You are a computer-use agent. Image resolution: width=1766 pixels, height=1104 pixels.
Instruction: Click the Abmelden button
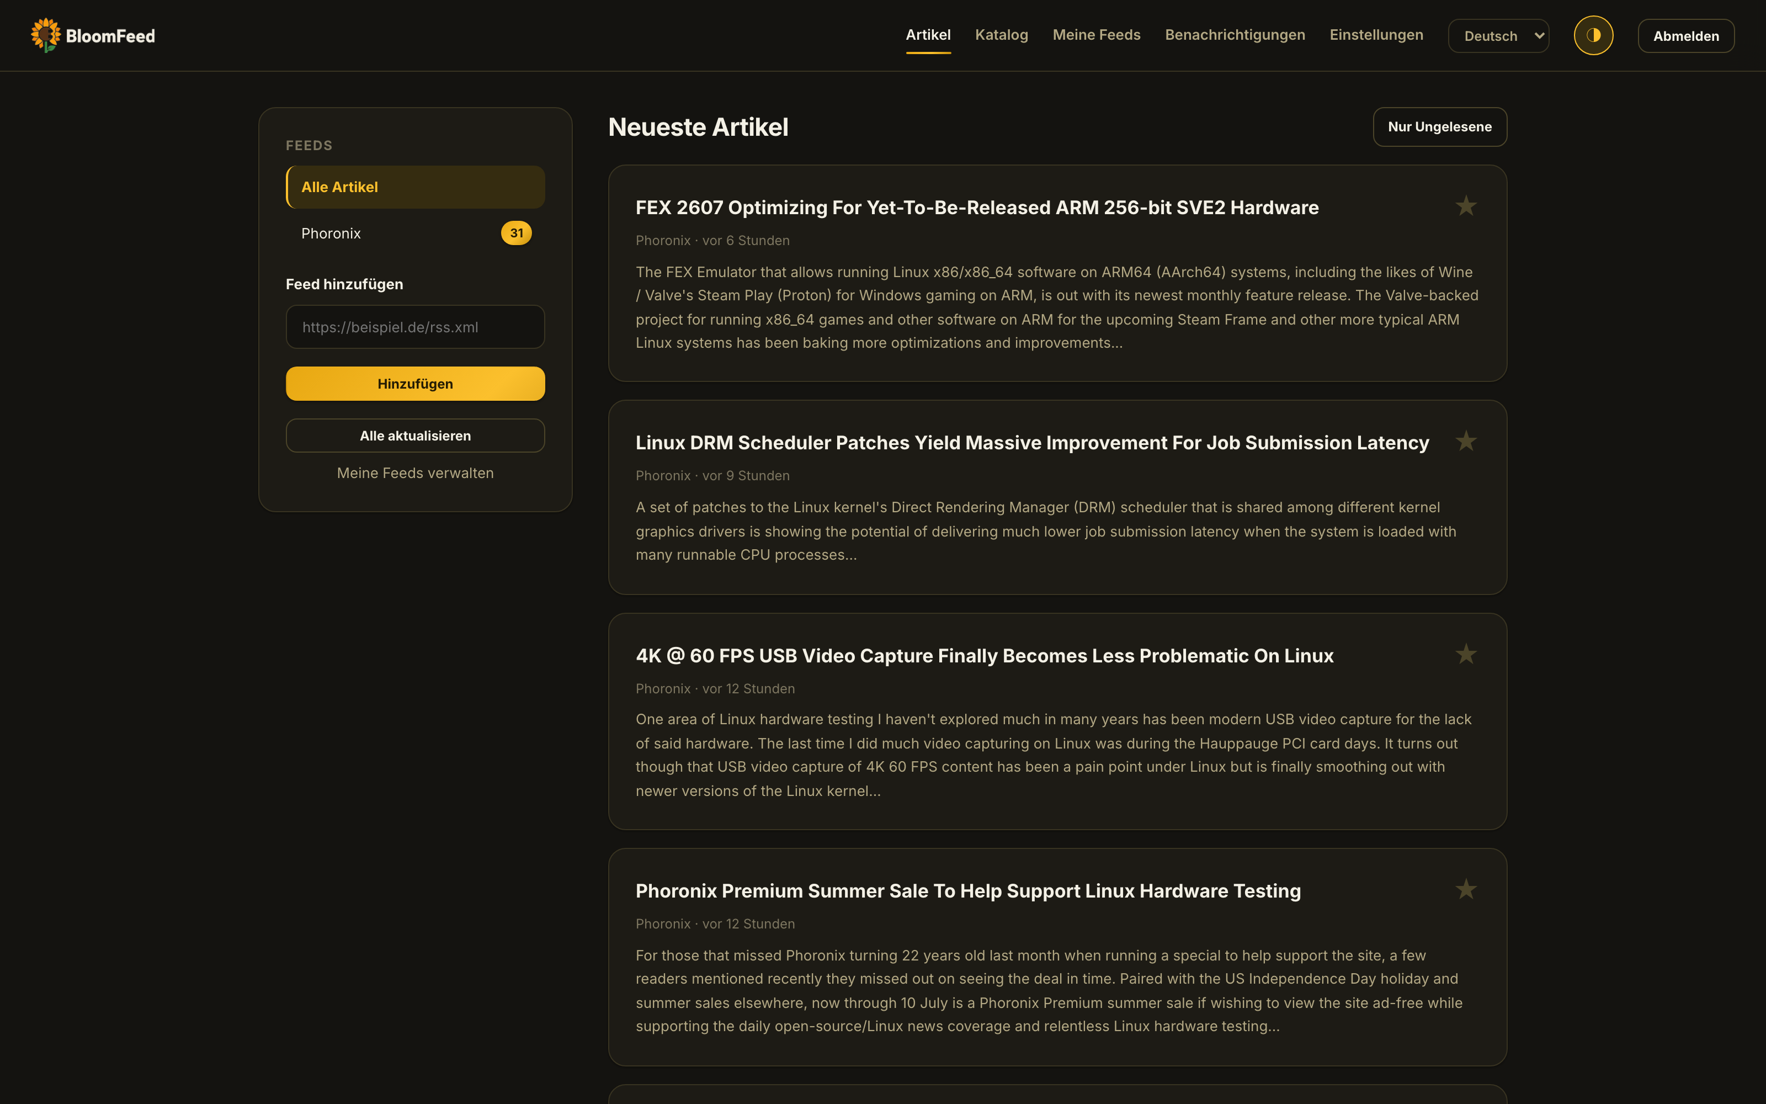coord(1686,36)
